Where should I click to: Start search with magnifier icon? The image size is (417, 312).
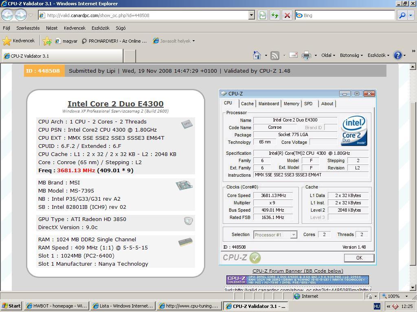(x=402, y=15)
